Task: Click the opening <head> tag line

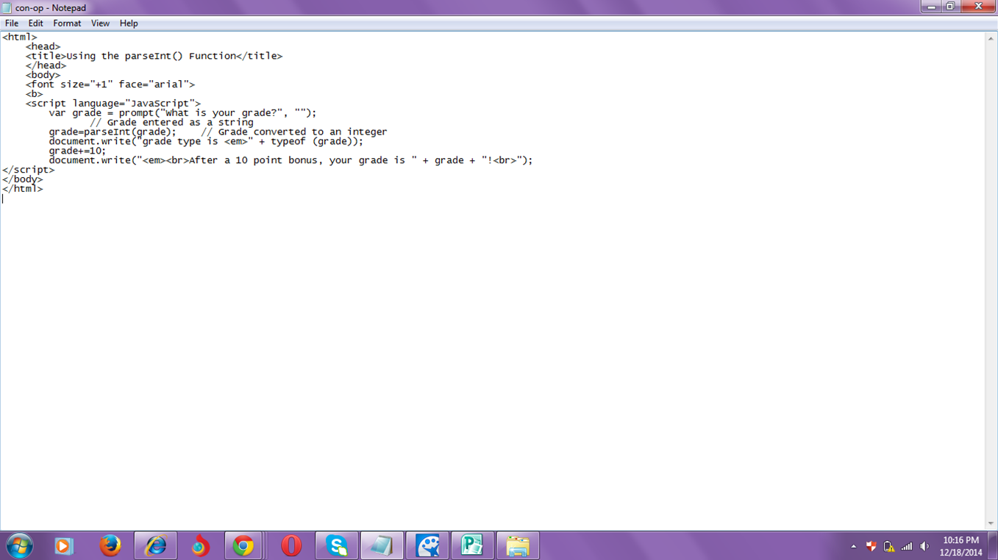Action: pyautogui.click(x=43, y=46)
